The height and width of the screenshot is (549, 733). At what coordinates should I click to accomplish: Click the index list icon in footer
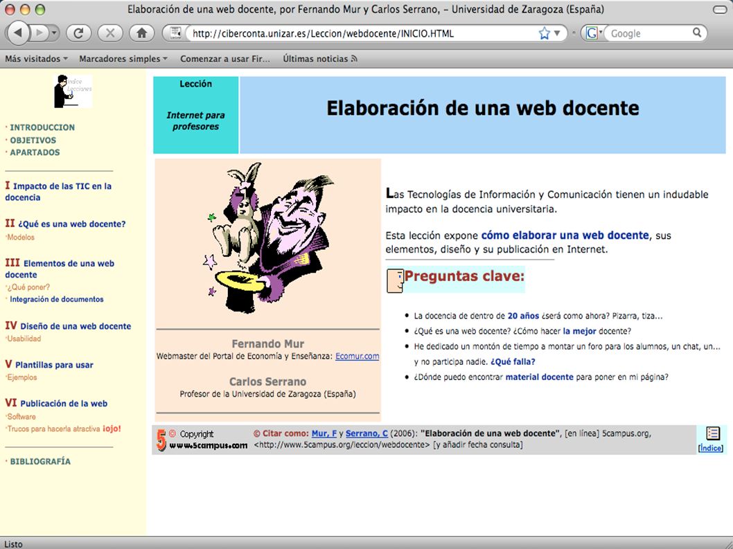712,433
